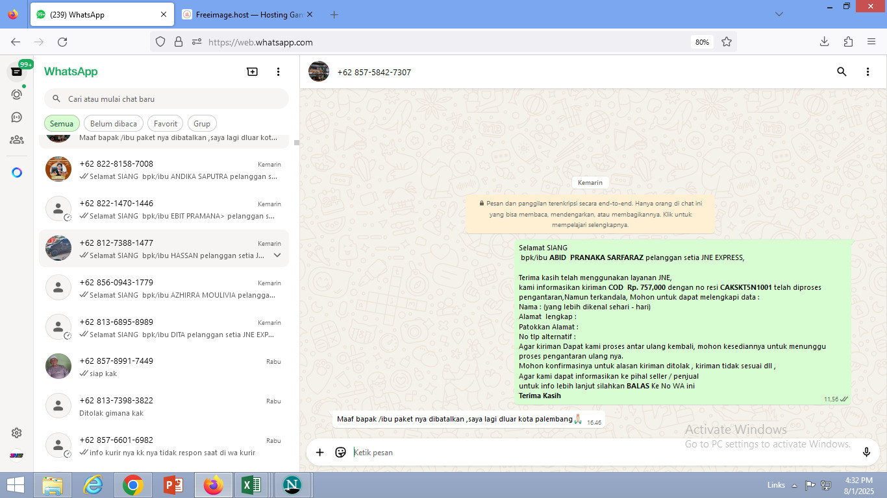Open chat with +62 856-0943-1779
Image resolution: width=887 pixels, height=498 pixels.
tap(164, 289)
